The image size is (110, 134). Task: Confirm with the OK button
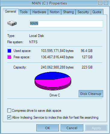pyautogui.click(x=47, y=128)
